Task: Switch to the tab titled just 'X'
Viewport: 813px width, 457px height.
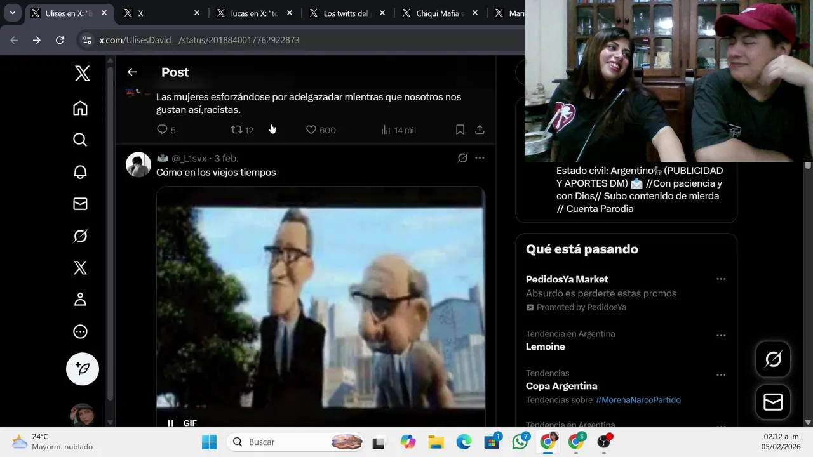Action: click(x=162, y=13)
